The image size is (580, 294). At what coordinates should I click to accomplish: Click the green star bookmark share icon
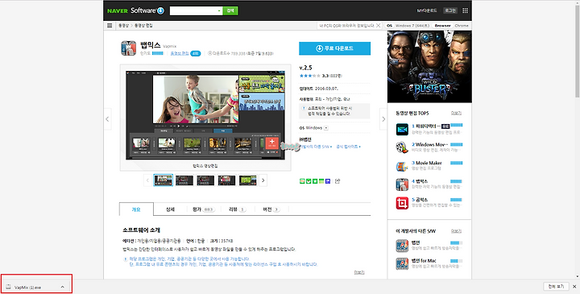[x=315, y=181]
